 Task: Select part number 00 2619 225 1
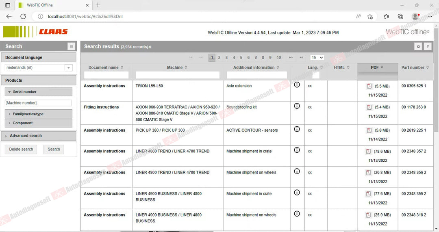tap(413, 130)
